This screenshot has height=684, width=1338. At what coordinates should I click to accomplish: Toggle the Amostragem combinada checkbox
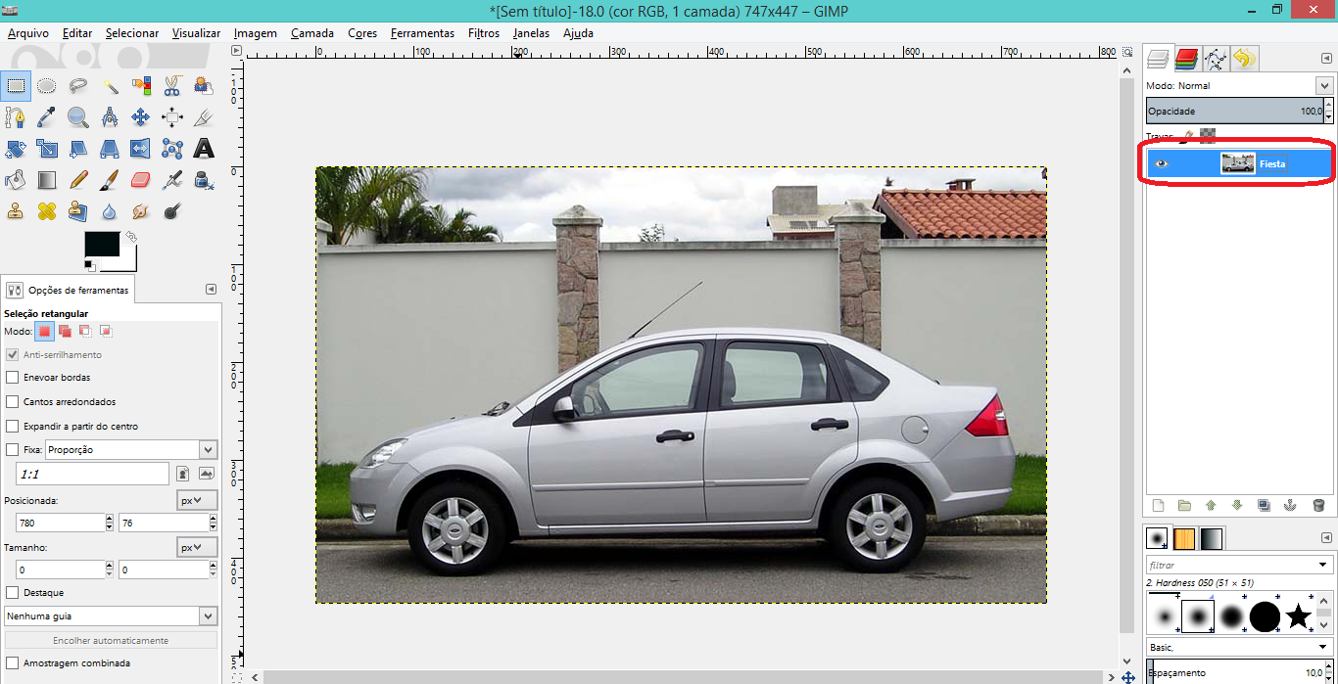(x=13, y=663)
